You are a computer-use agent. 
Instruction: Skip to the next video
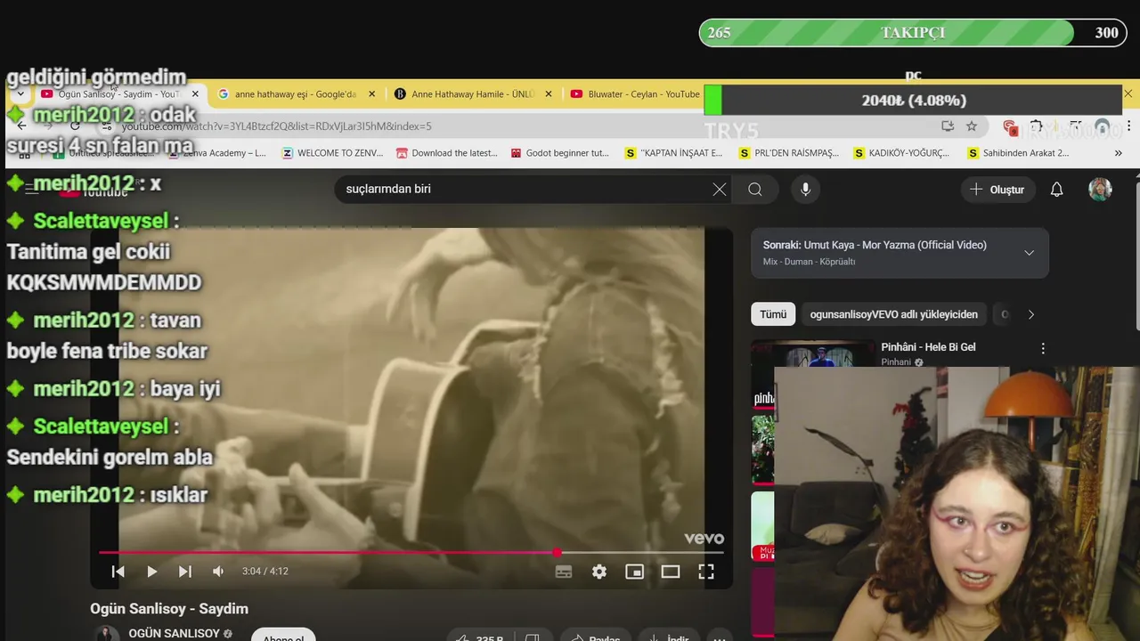point(185,572)
